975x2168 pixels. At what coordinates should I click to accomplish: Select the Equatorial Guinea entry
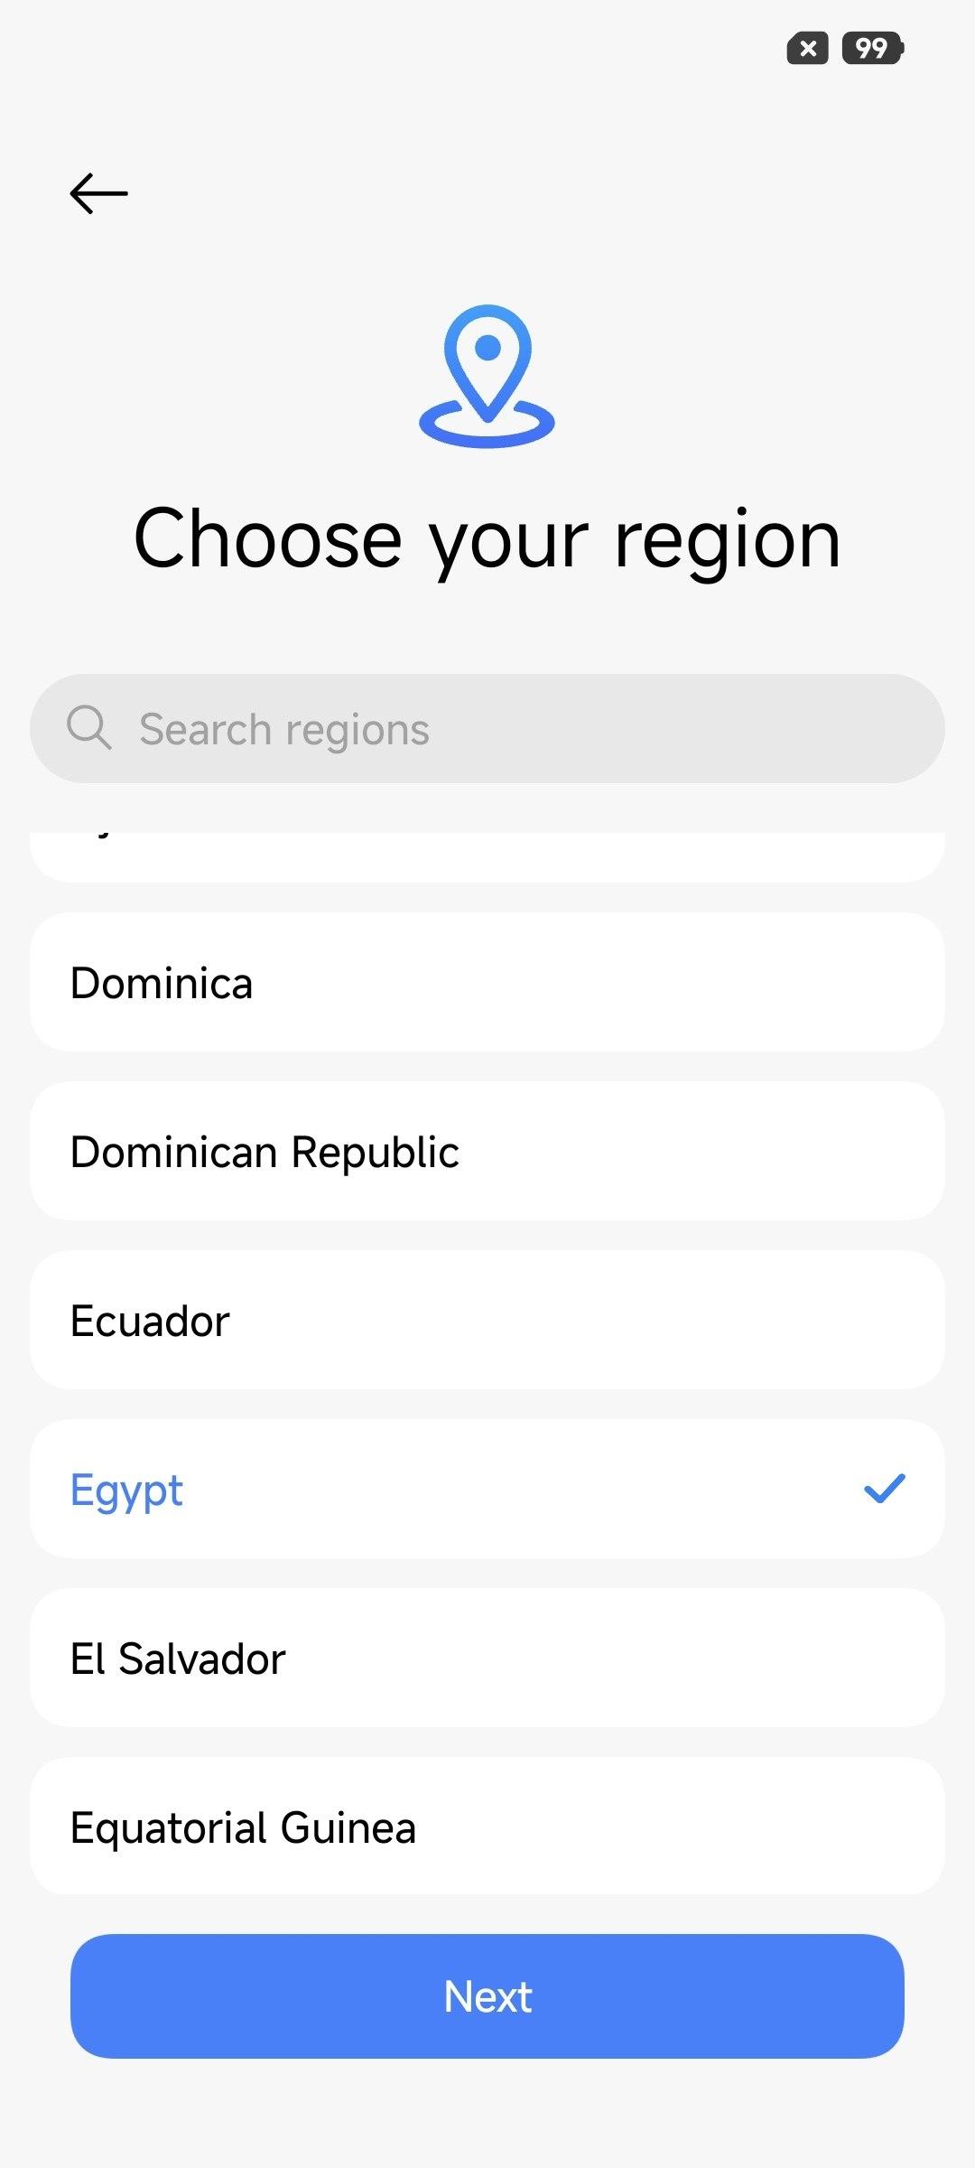click(487, 1827)
